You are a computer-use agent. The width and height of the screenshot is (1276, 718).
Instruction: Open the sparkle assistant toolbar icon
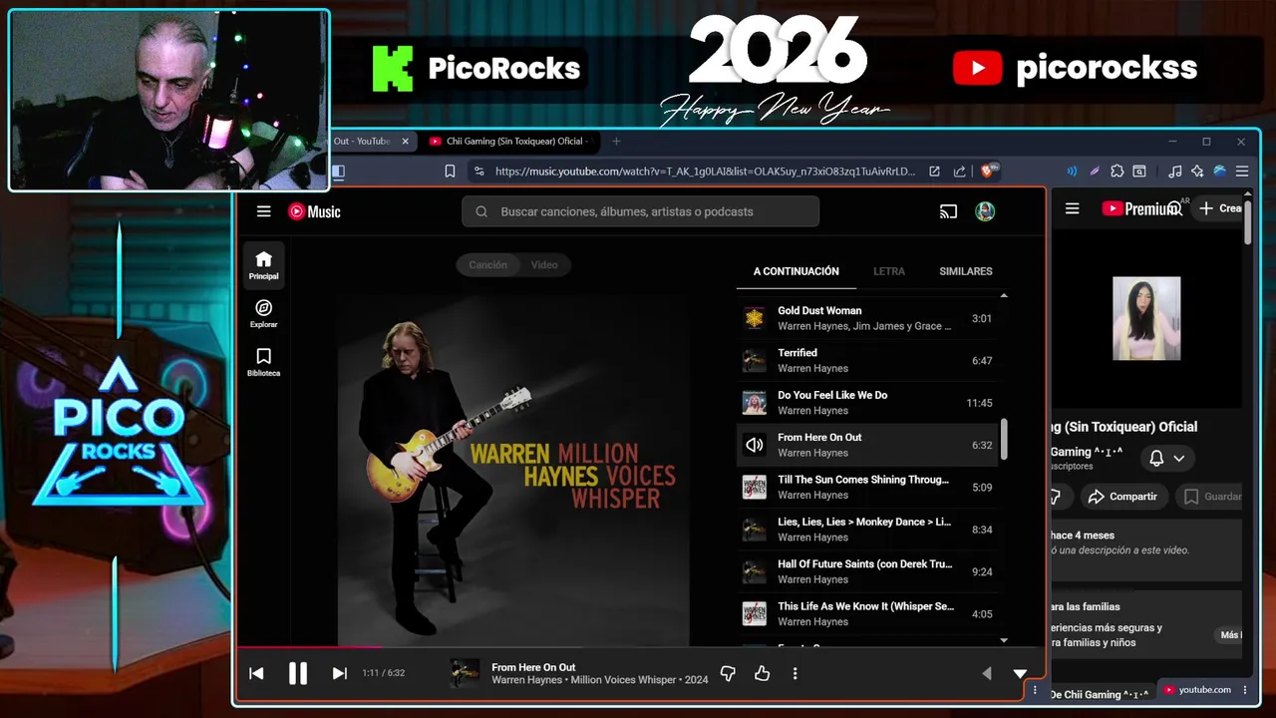[x=1197, y=172]
